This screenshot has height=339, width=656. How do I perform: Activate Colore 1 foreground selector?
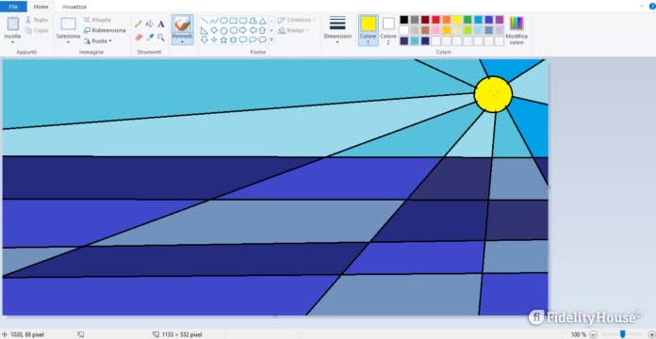pos(369,30)
